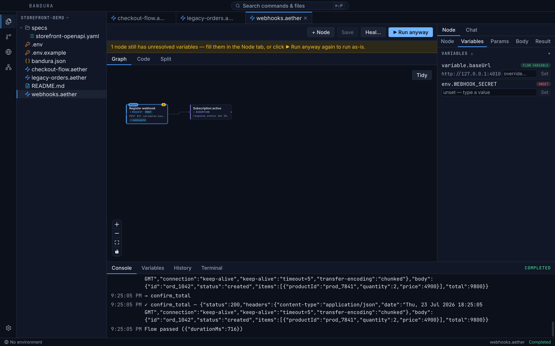Click flow icon on legacy-orders tab

point(183,18)
